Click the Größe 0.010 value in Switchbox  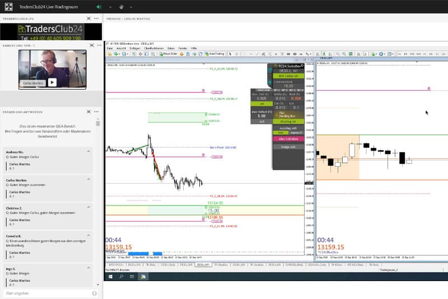coord(281,98)
